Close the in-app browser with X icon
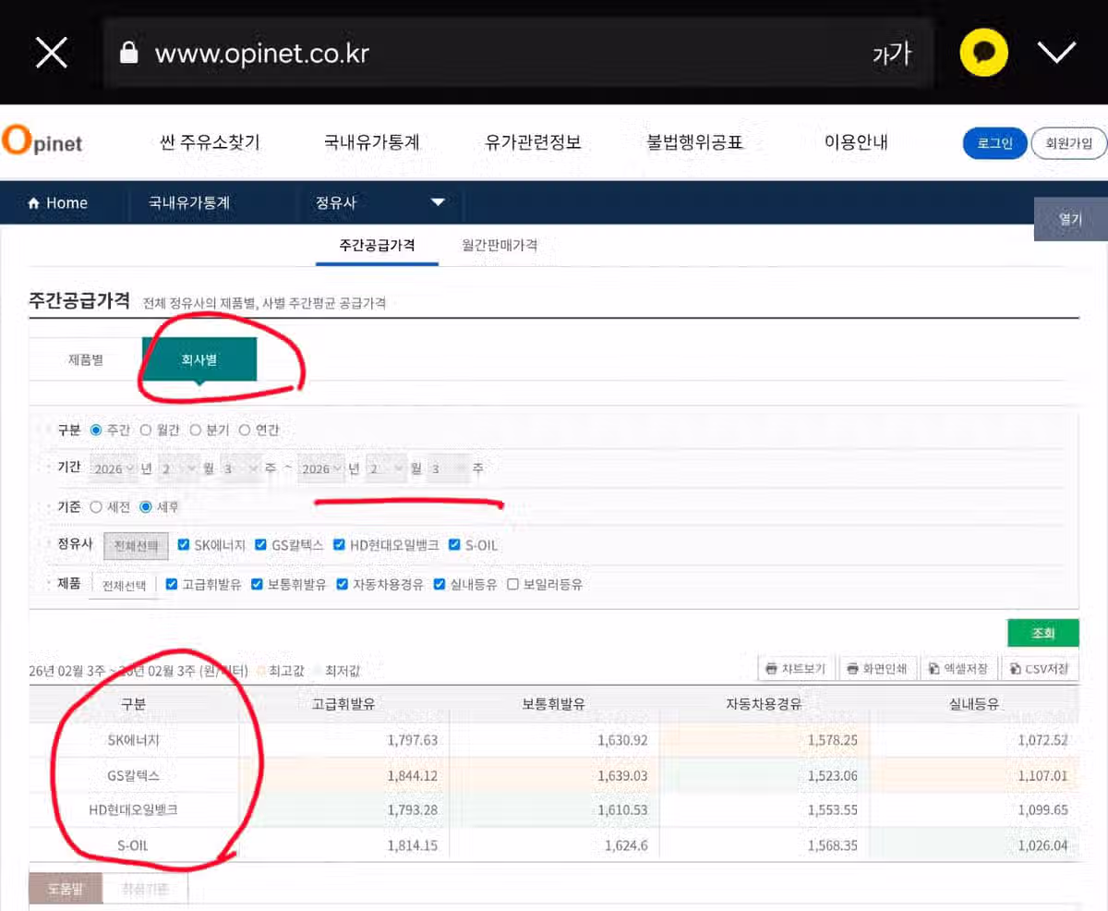 (x=52, y=53)
